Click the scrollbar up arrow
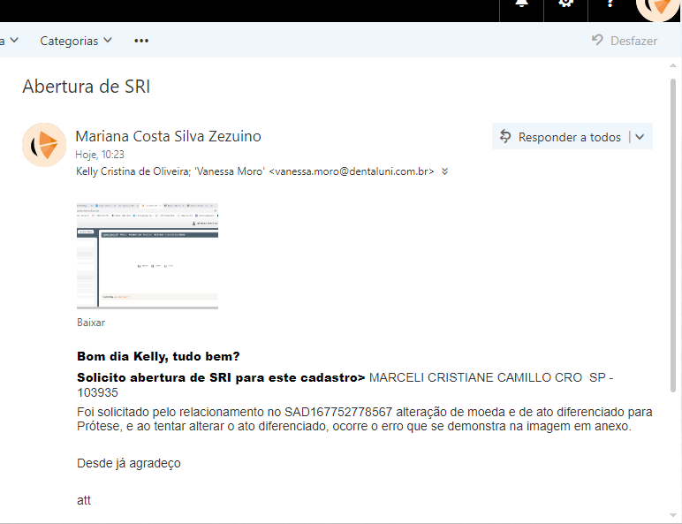 pyautogui.click(x=673, y=65)
